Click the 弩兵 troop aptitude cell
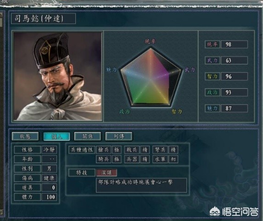The width and height of the screenshot is (263, 221). (160, 150)
